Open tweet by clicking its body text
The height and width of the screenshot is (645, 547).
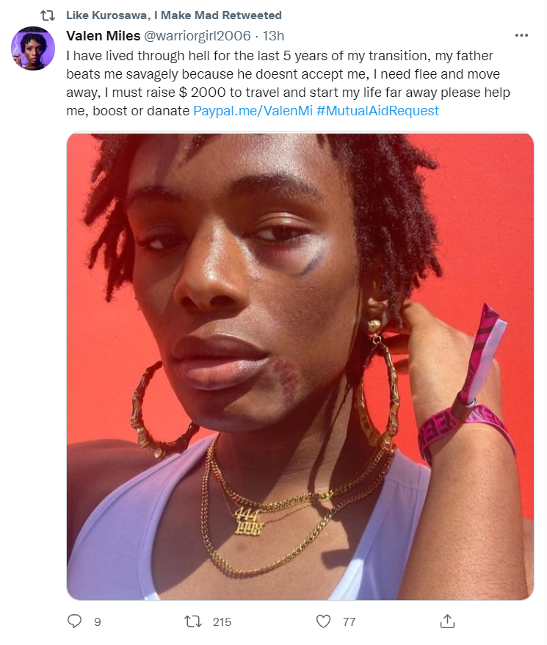pyautogui.click(x=288, y=83)
